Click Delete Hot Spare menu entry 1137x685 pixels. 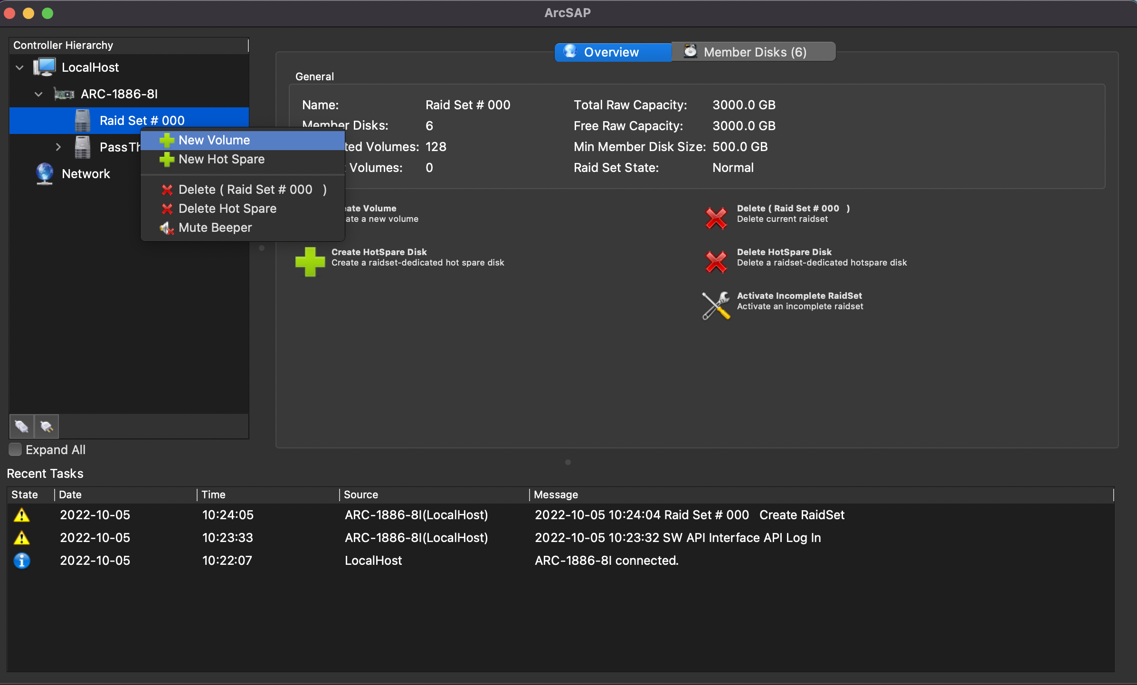(227, 209)
